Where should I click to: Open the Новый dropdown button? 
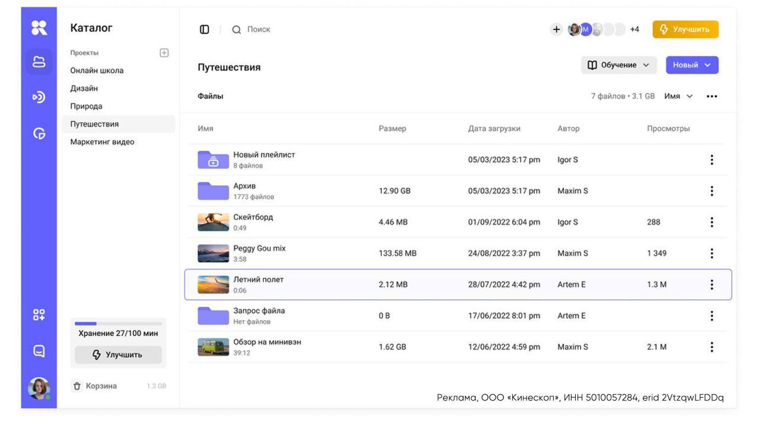point(691,65)
